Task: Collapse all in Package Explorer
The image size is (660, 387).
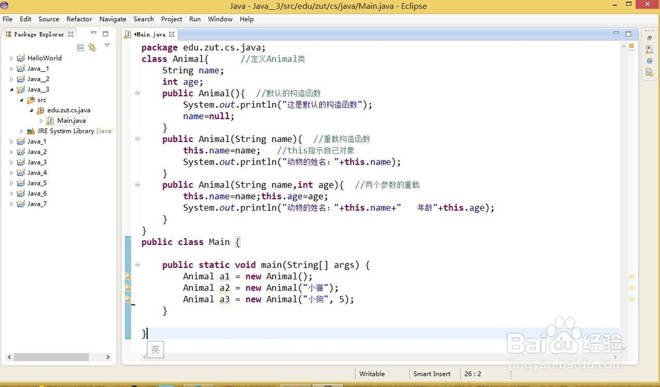Action: 80,48
